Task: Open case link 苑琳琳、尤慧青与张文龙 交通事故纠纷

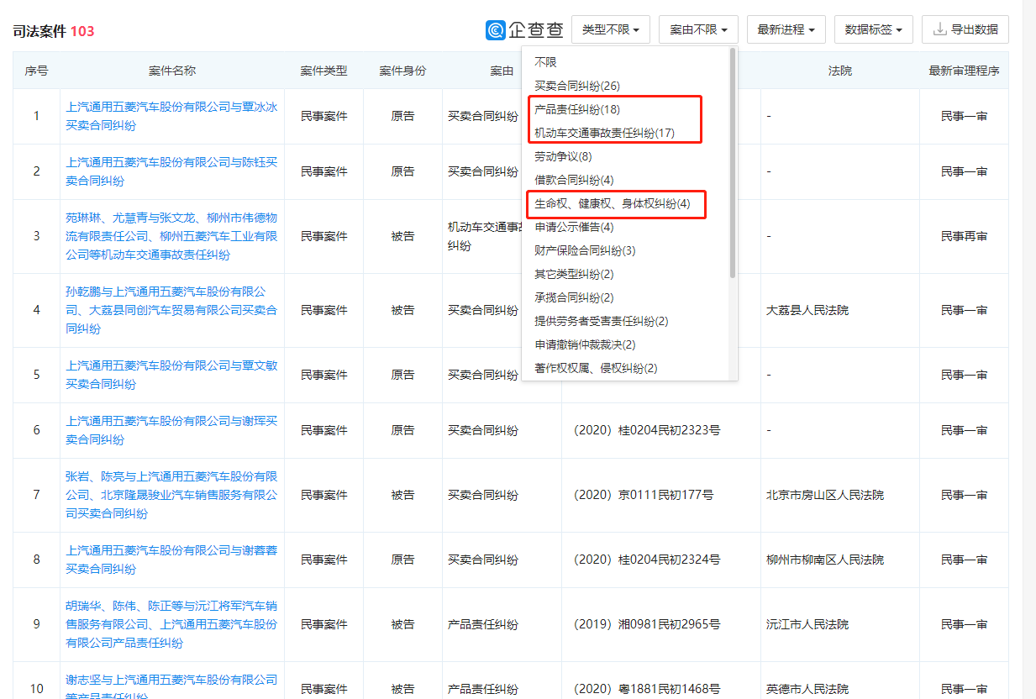Action: [171, 236]
